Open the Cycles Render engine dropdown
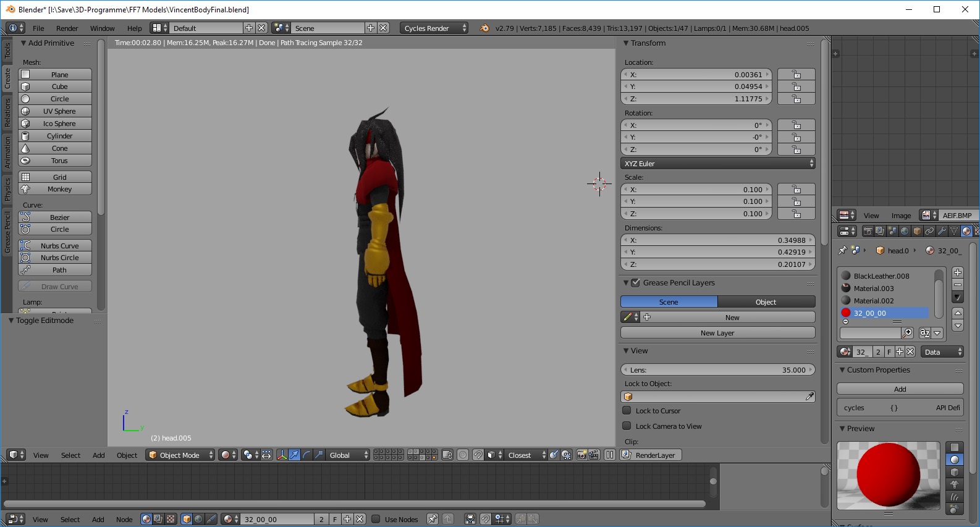 [434, 28]
